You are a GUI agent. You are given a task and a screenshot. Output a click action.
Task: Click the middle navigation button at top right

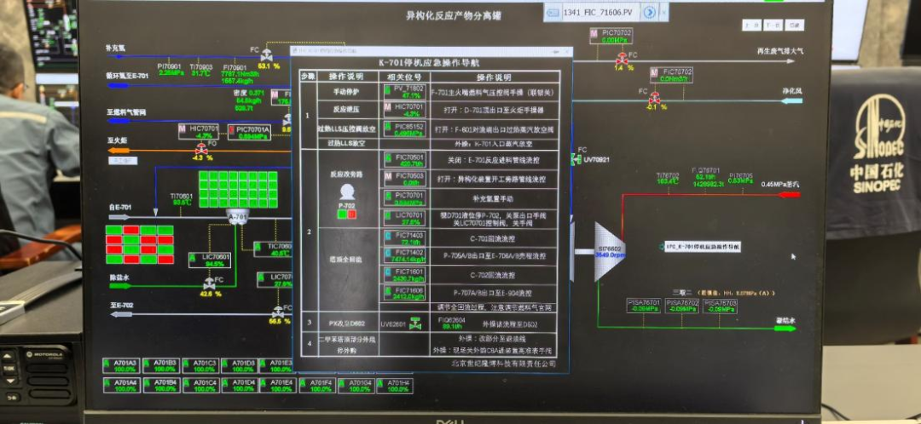pos(773,26)
